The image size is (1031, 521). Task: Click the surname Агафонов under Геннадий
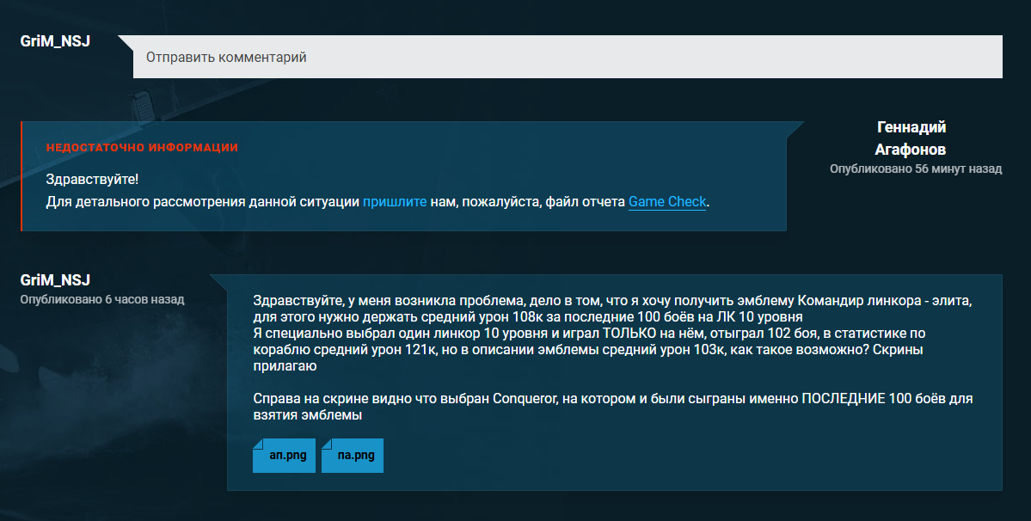[911, 149]
